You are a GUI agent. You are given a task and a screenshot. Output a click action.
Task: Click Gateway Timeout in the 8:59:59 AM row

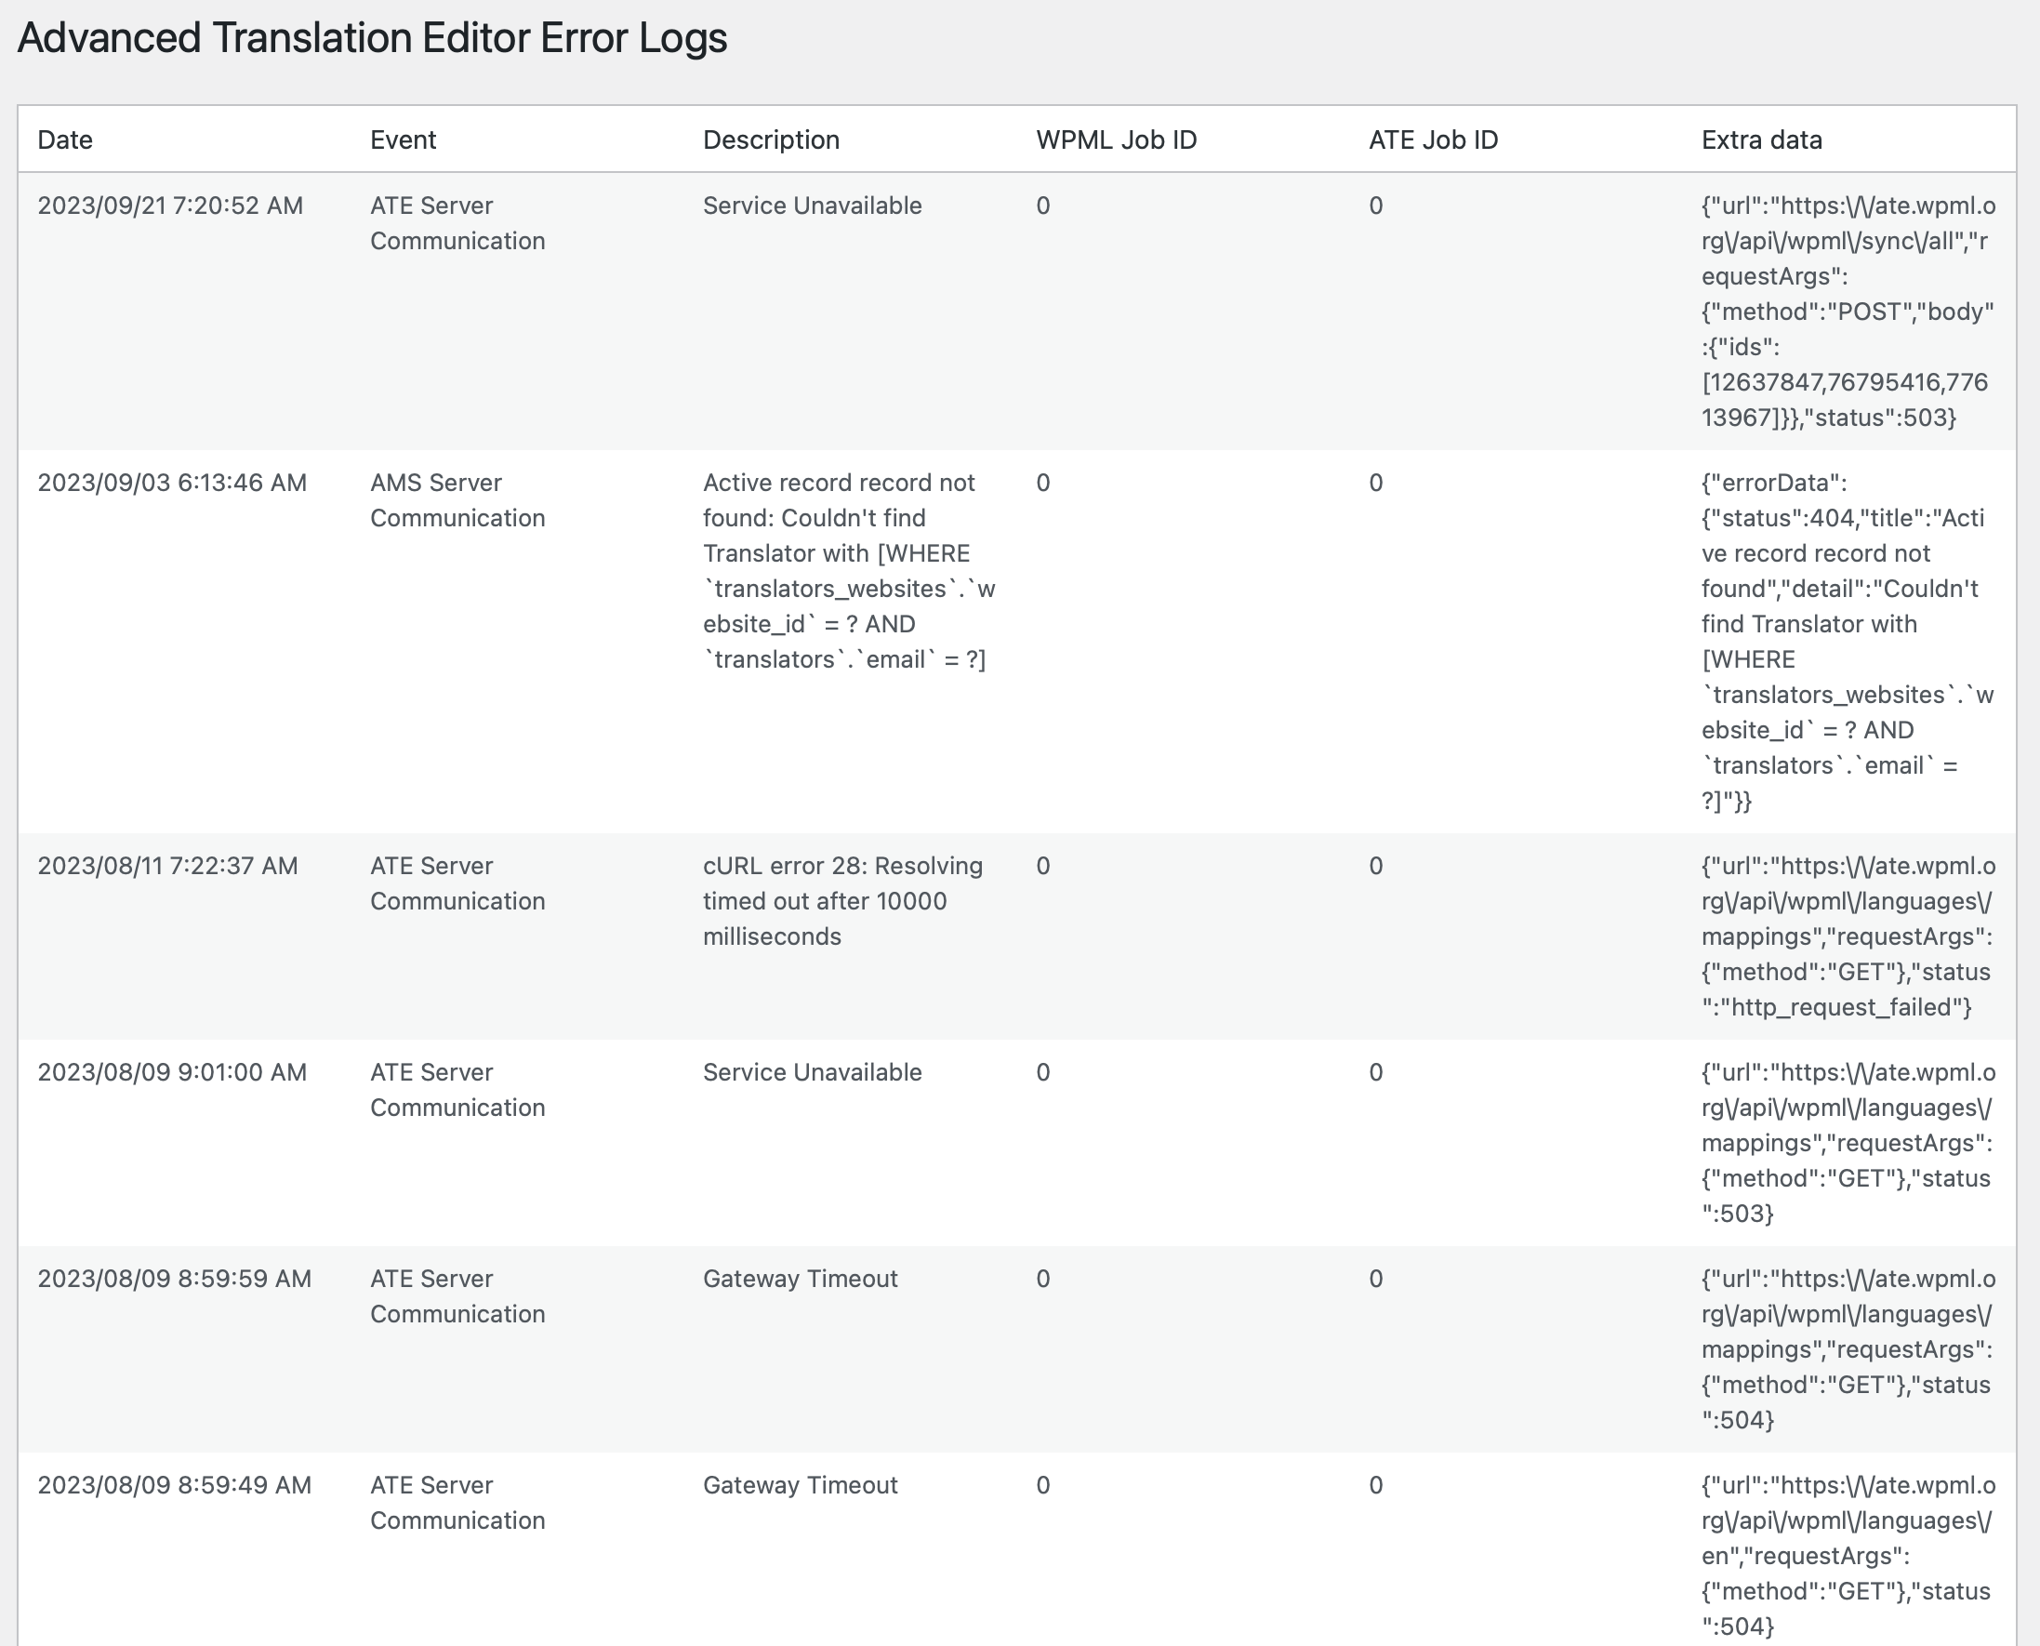[800, 1279]
